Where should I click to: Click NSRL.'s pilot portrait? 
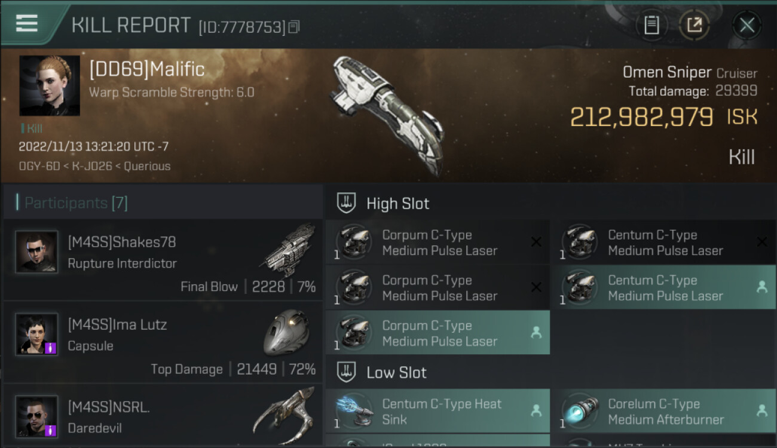click(36, 417)
